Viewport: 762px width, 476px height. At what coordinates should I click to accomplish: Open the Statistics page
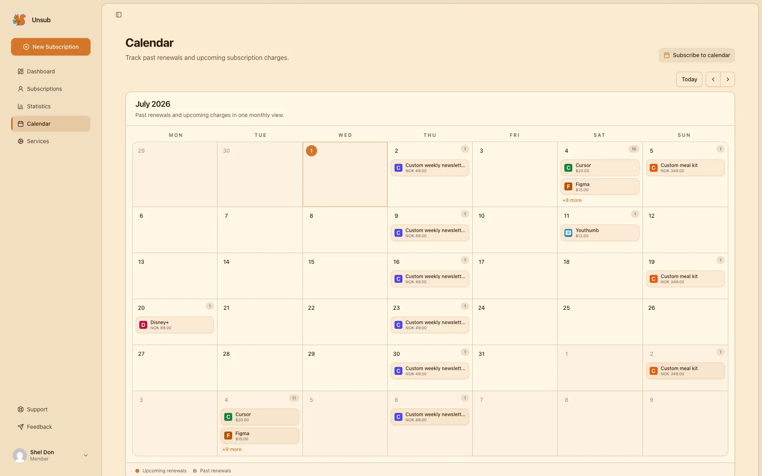click(x=51, y=106)
